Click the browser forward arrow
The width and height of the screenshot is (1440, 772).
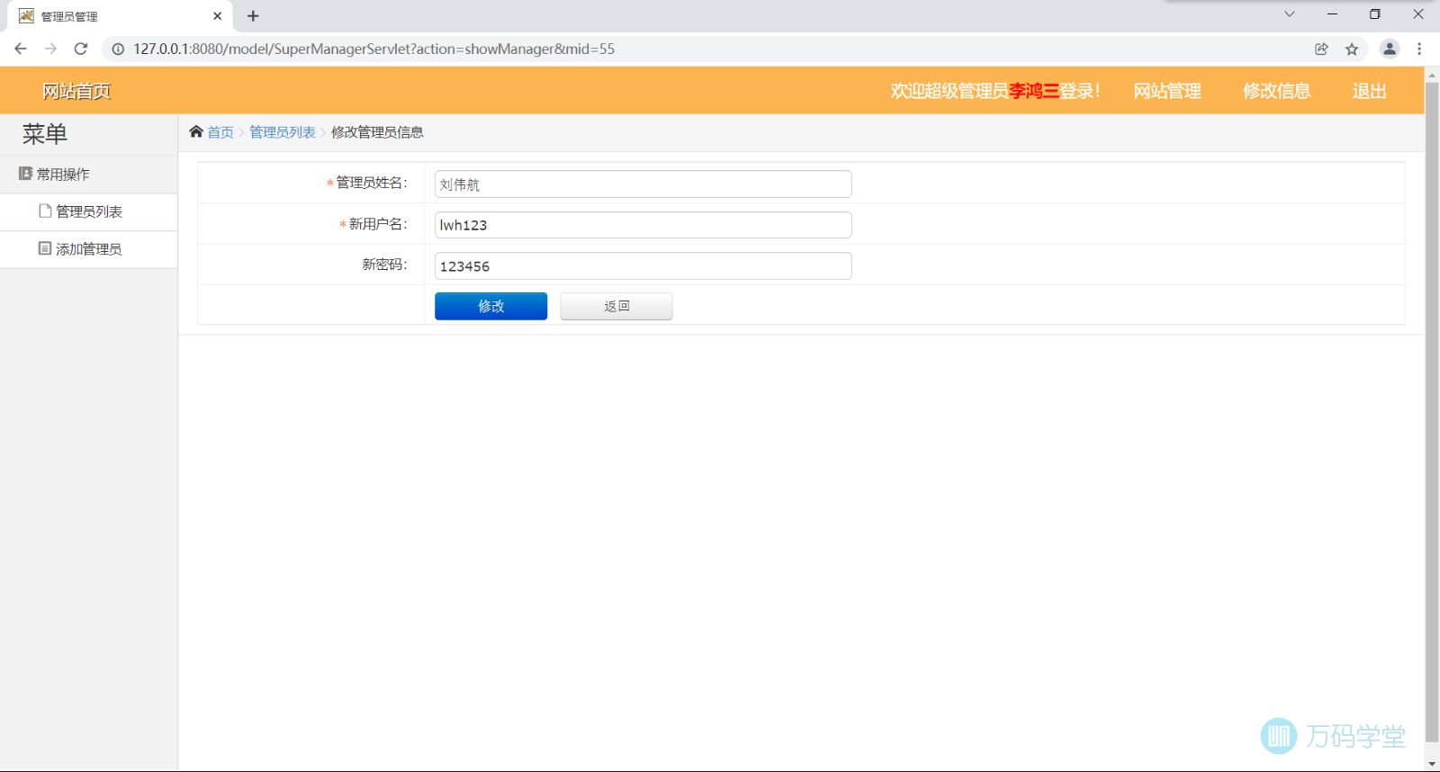point(50,49)
